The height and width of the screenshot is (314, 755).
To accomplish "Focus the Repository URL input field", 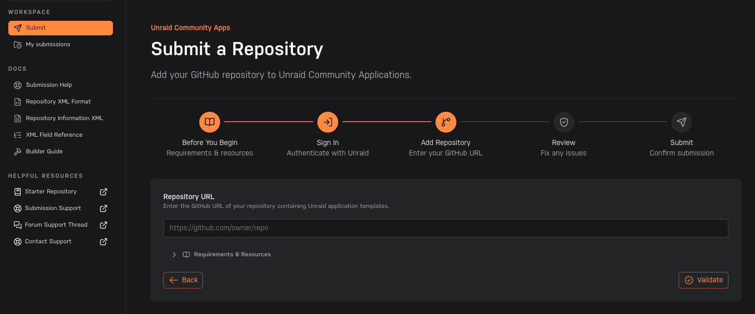I will pos(445,228).
